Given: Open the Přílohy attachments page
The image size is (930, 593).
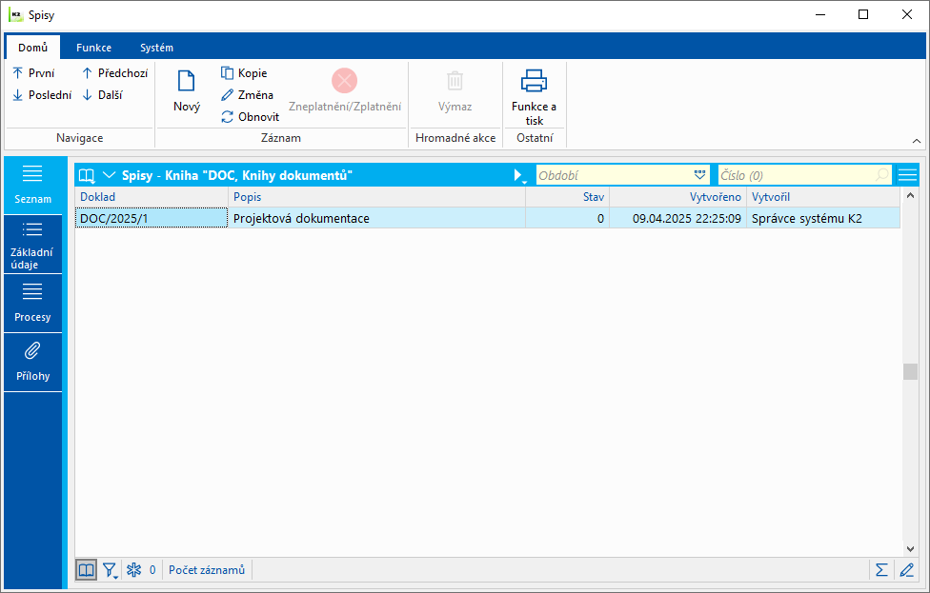Looking at the screenshot, I should point(32,362).
